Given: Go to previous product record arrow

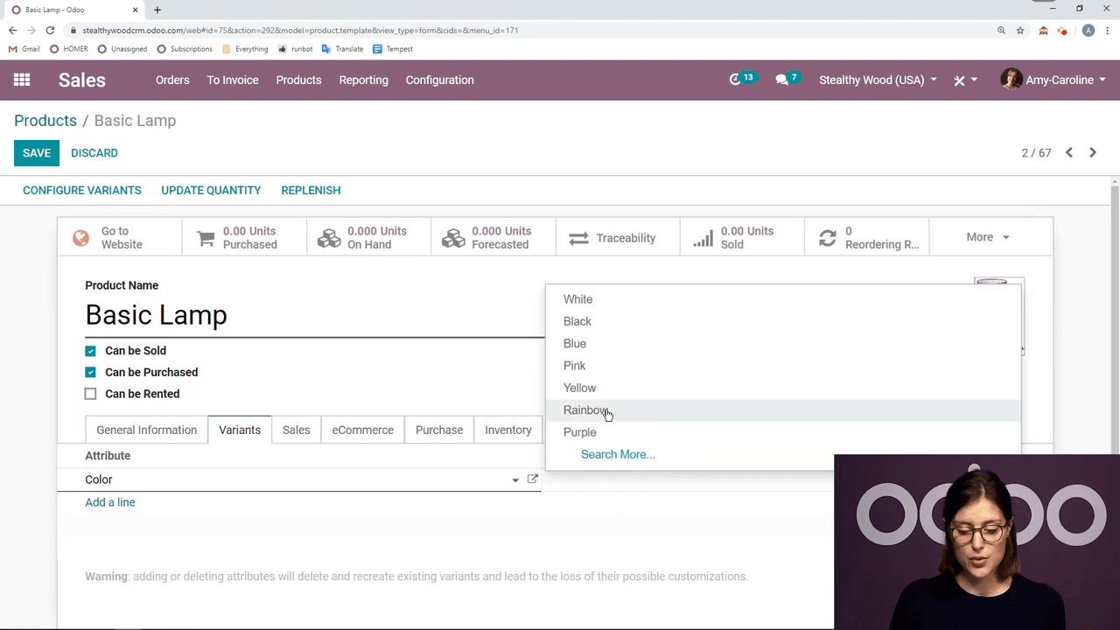Looking at the screenshot, I should (x=1068, y=153).
